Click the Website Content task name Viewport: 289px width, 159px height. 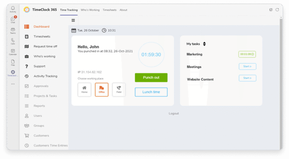200,79
